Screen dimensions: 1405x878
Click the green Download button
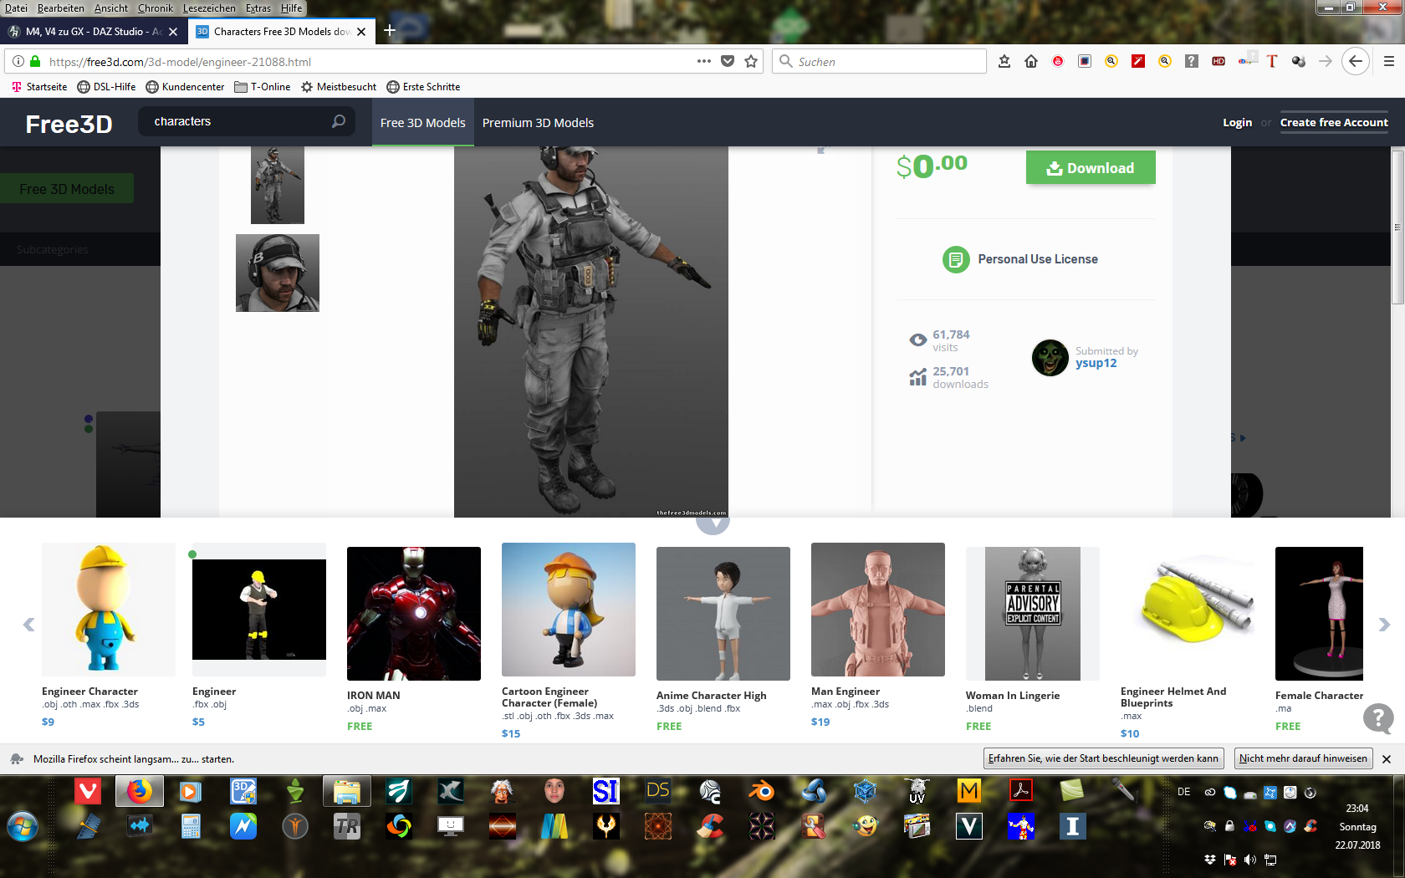pos(1091,167)
